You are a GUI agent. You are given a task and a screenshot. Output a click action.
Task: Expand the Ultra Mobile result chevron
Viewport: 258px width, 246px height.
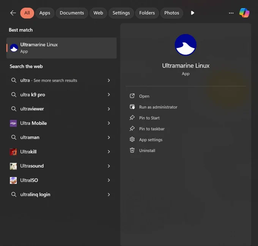109,123
